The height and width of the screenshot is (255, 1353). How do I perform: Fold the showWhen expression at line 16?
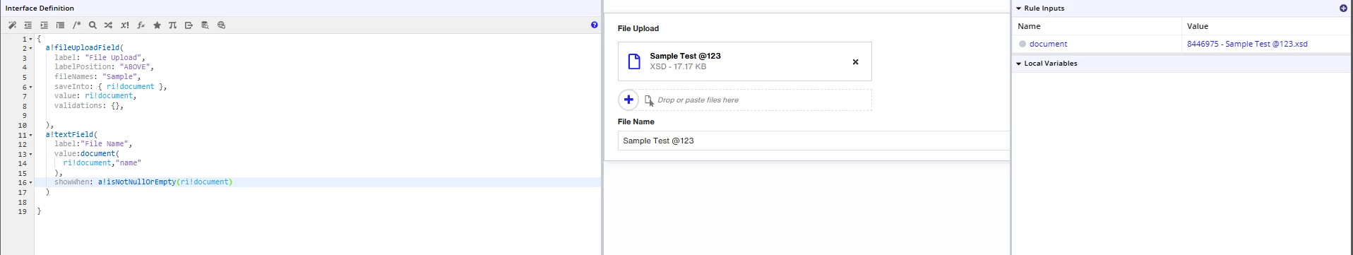click(31, 183)
